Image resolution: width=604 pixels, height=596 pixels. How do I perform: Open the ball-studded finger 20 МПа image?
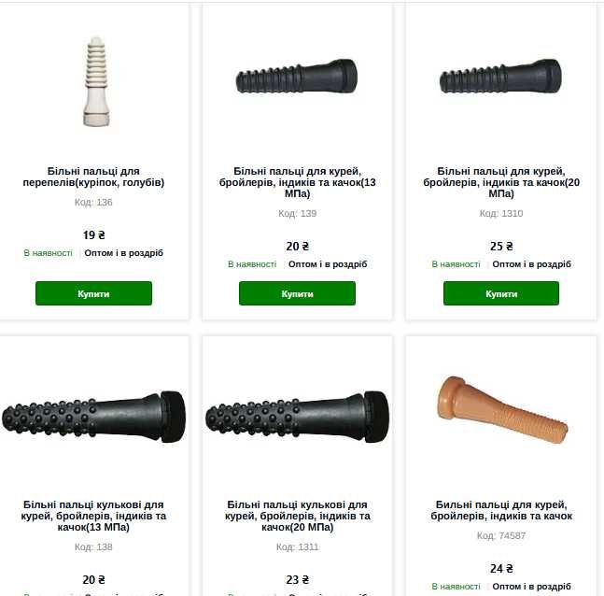[297, 417]
